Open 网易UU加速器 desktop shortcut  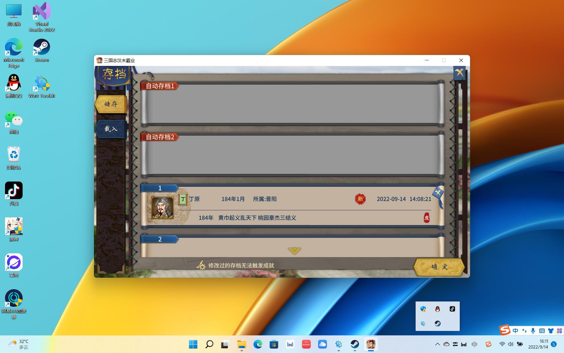click(14, 304)
